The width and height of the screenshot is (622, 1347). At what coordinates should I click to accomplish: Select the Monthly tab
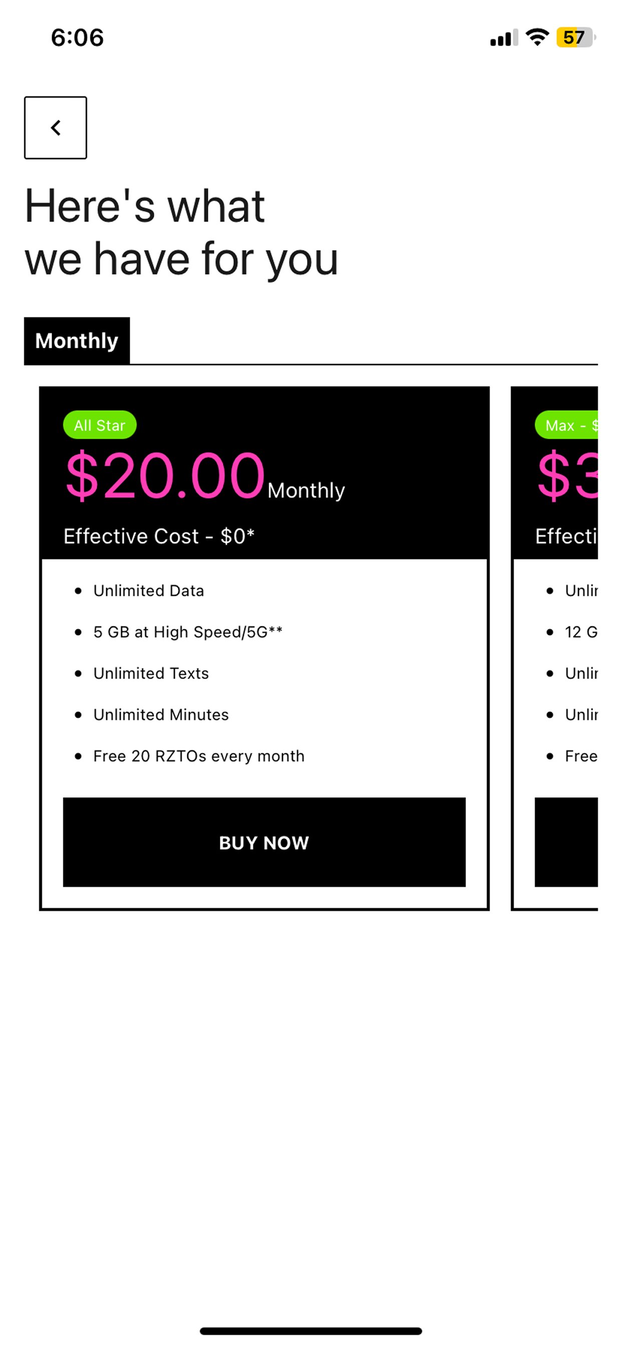point(77,340)
